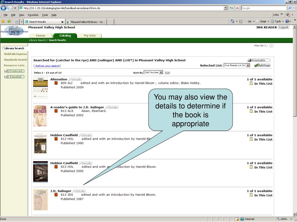
Task: Click the browser Home icon
Action: point(232,21)
